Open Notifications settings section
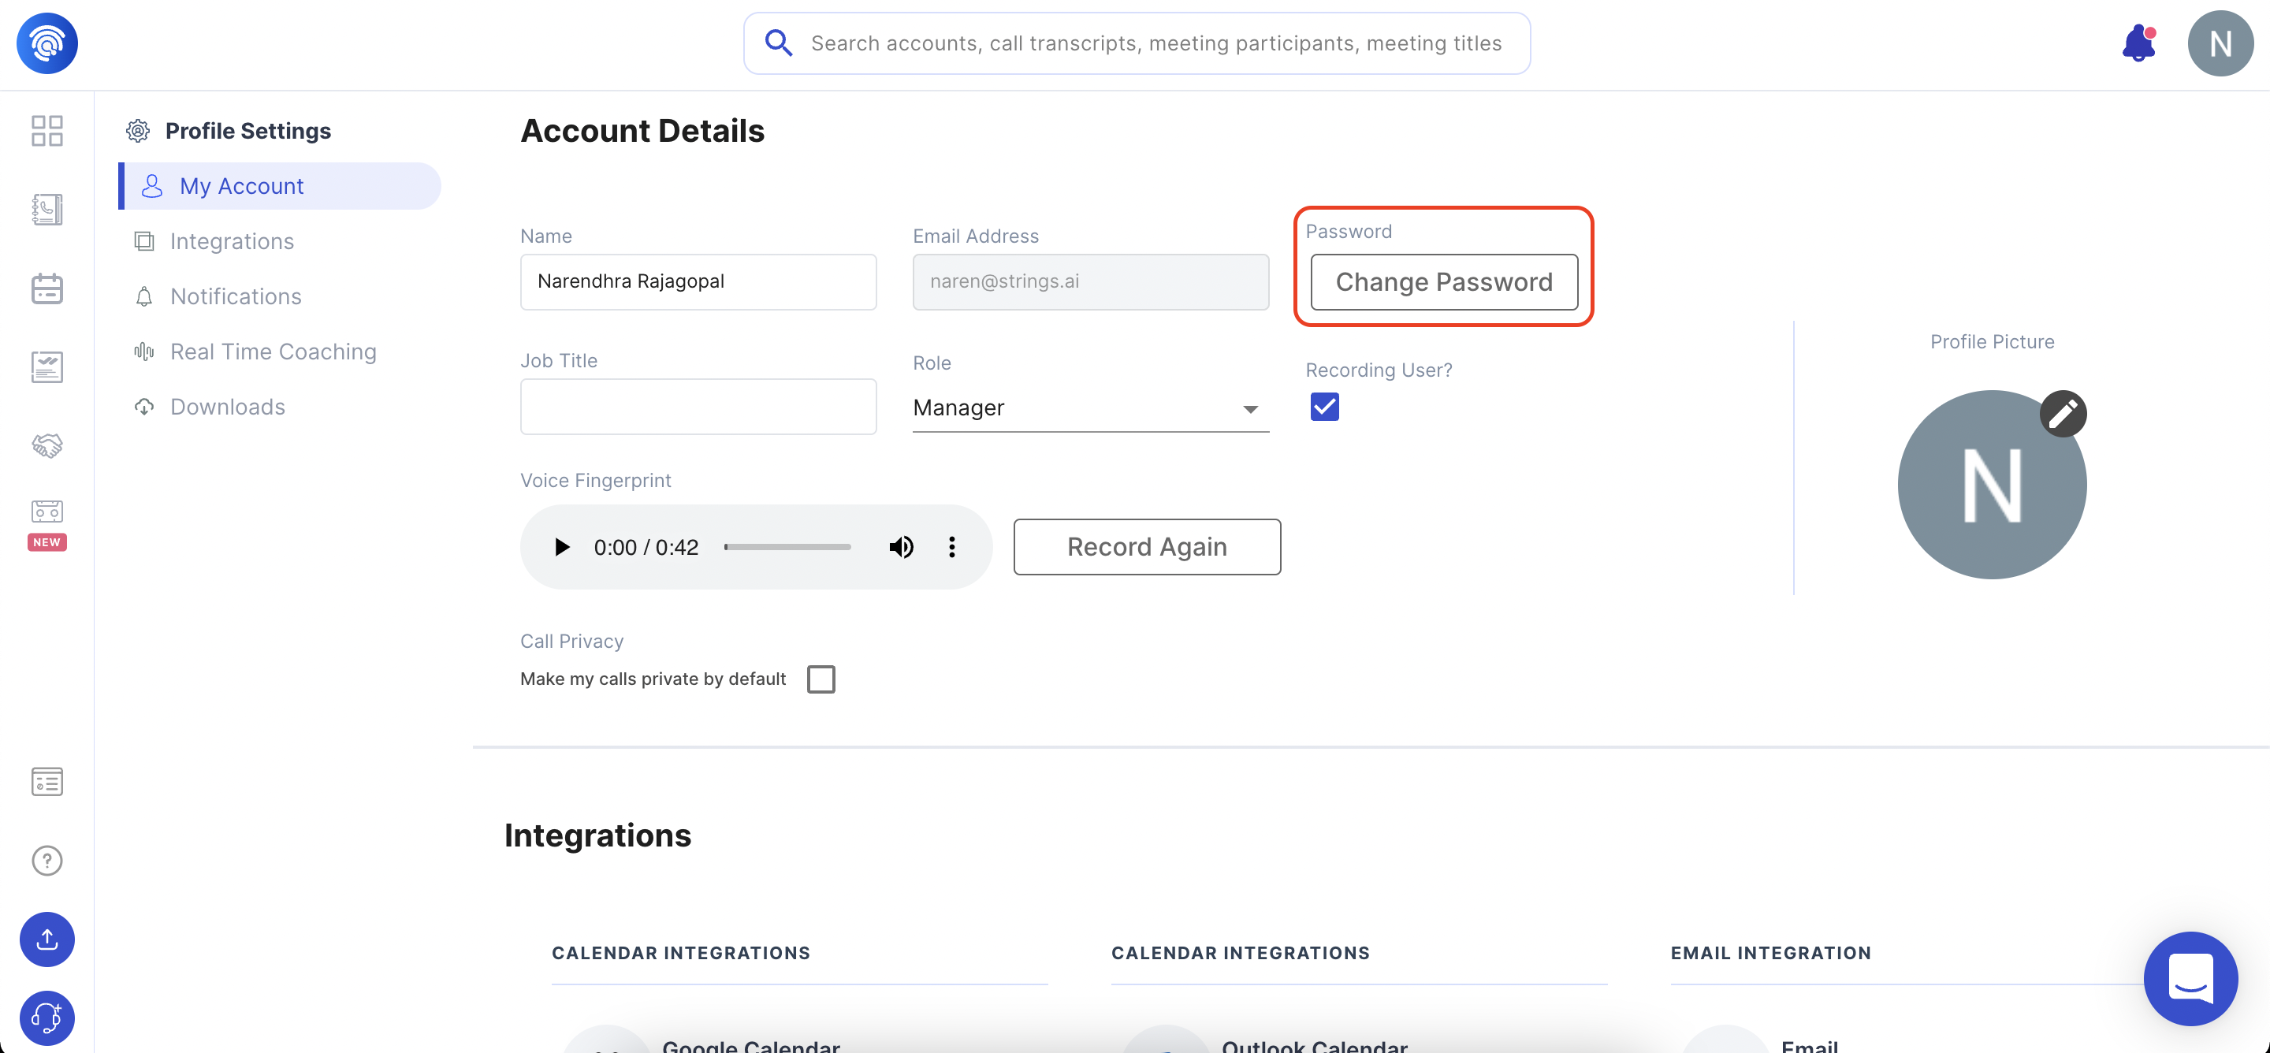 coord(236,296)
